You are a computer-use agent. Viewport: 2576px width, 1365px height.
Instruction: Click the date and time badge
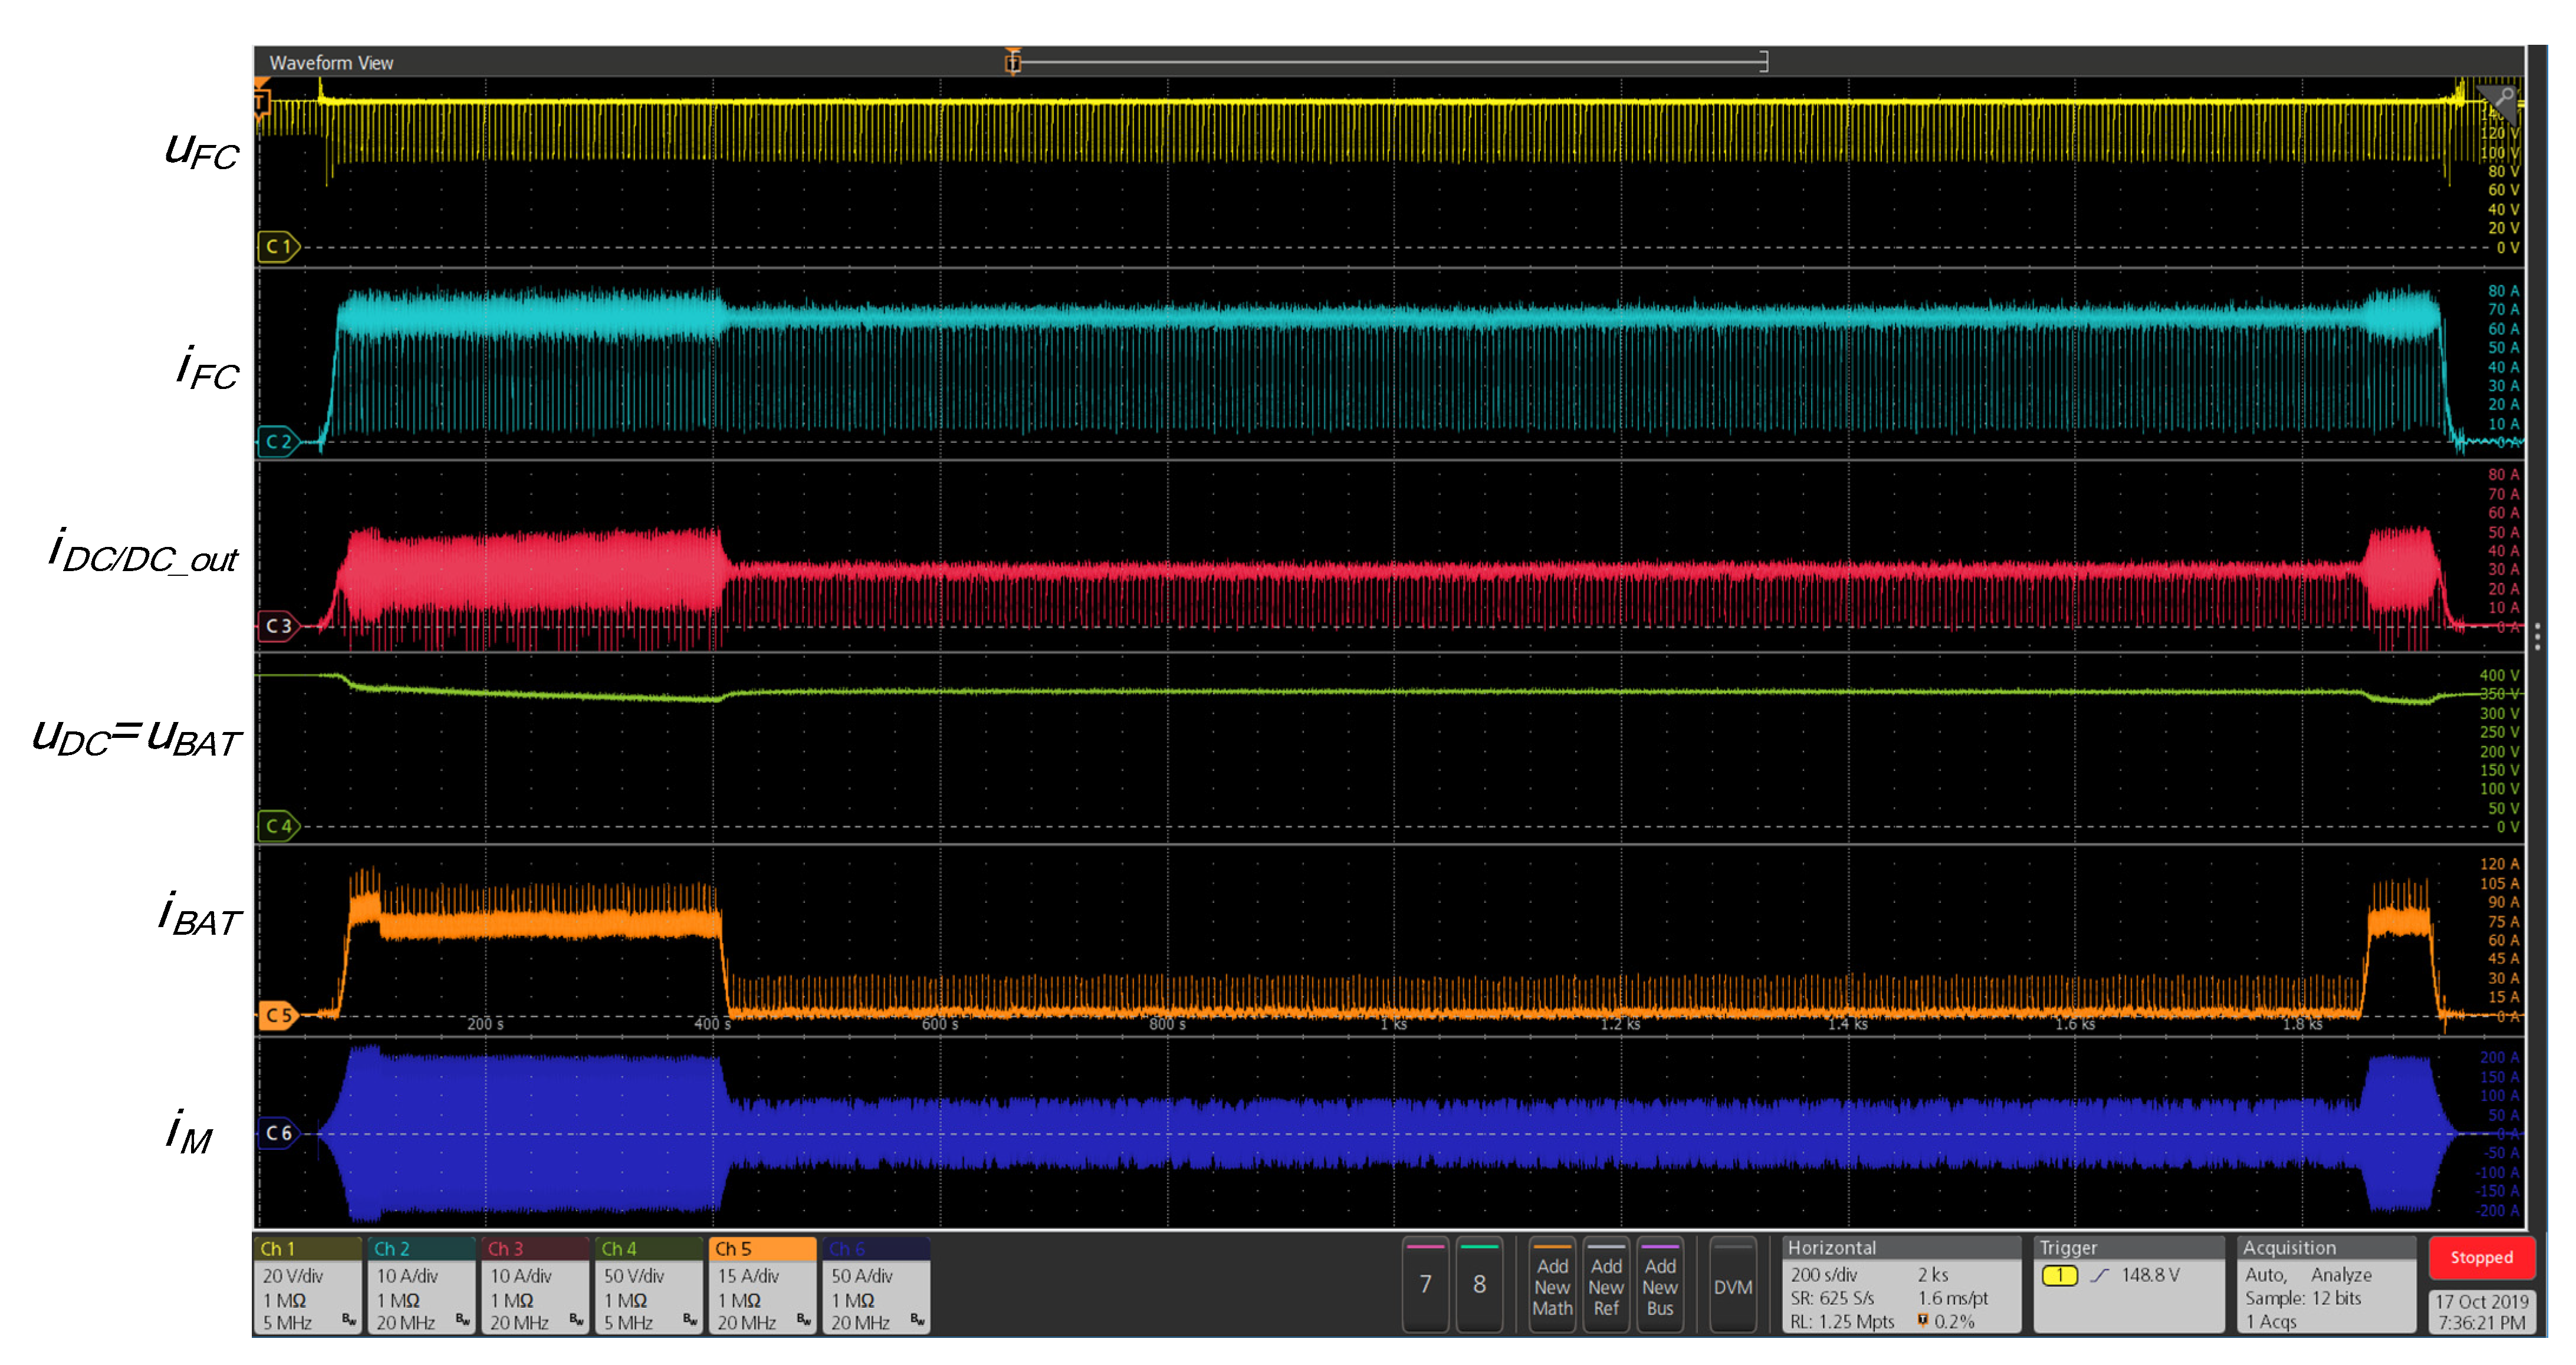[x=2481, y=1312]
